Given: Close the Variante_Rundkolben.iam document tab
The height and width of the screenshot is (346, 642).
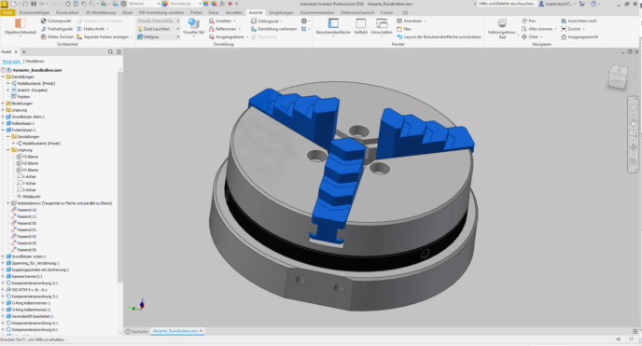Looking at the screenshot, I should pyautogui.click(x=201, y=331).
